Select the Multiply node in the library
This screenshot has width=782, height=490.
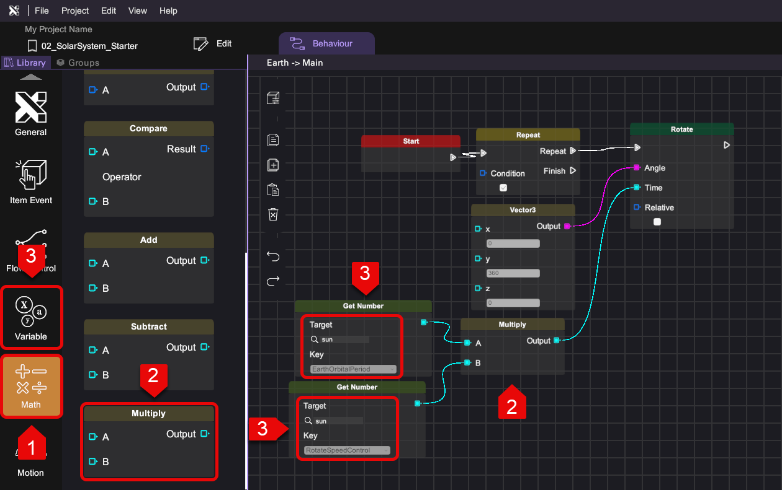(x=149, y=441)
